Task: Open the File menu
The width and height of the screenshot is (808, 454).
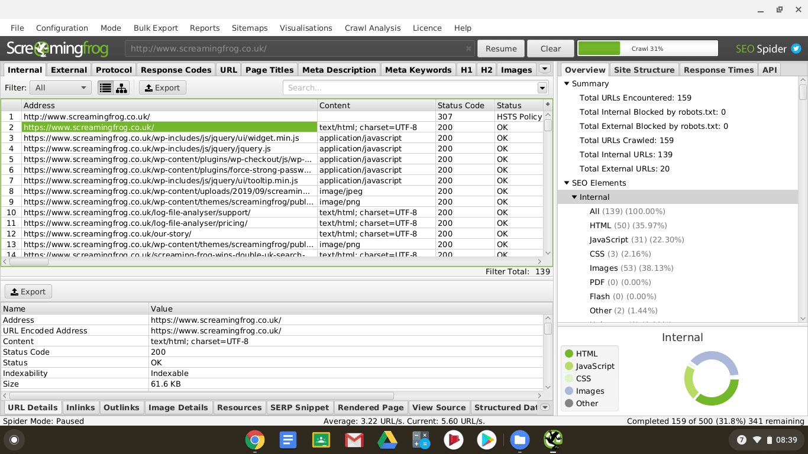Action: tap(17, 28)
